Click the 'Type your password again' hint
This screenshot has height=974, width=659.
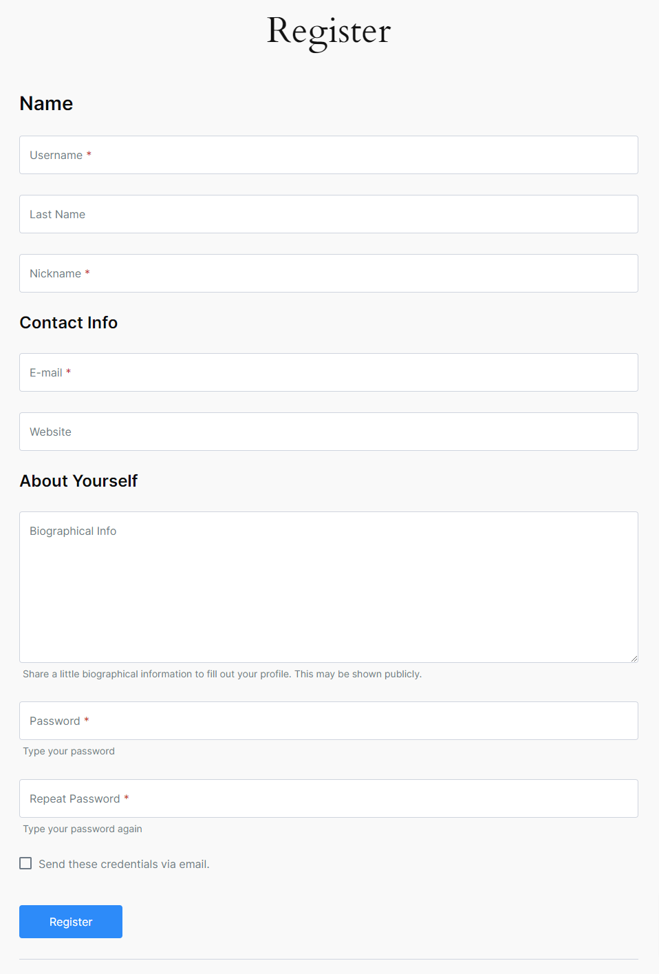[83, 829]
